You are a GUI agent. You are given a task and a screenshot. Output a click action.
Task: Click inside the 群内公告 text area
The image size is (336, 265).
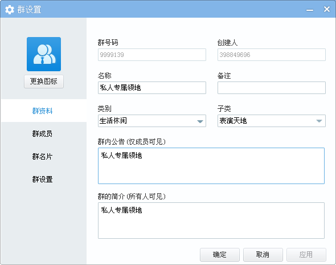tap(211, 166)
